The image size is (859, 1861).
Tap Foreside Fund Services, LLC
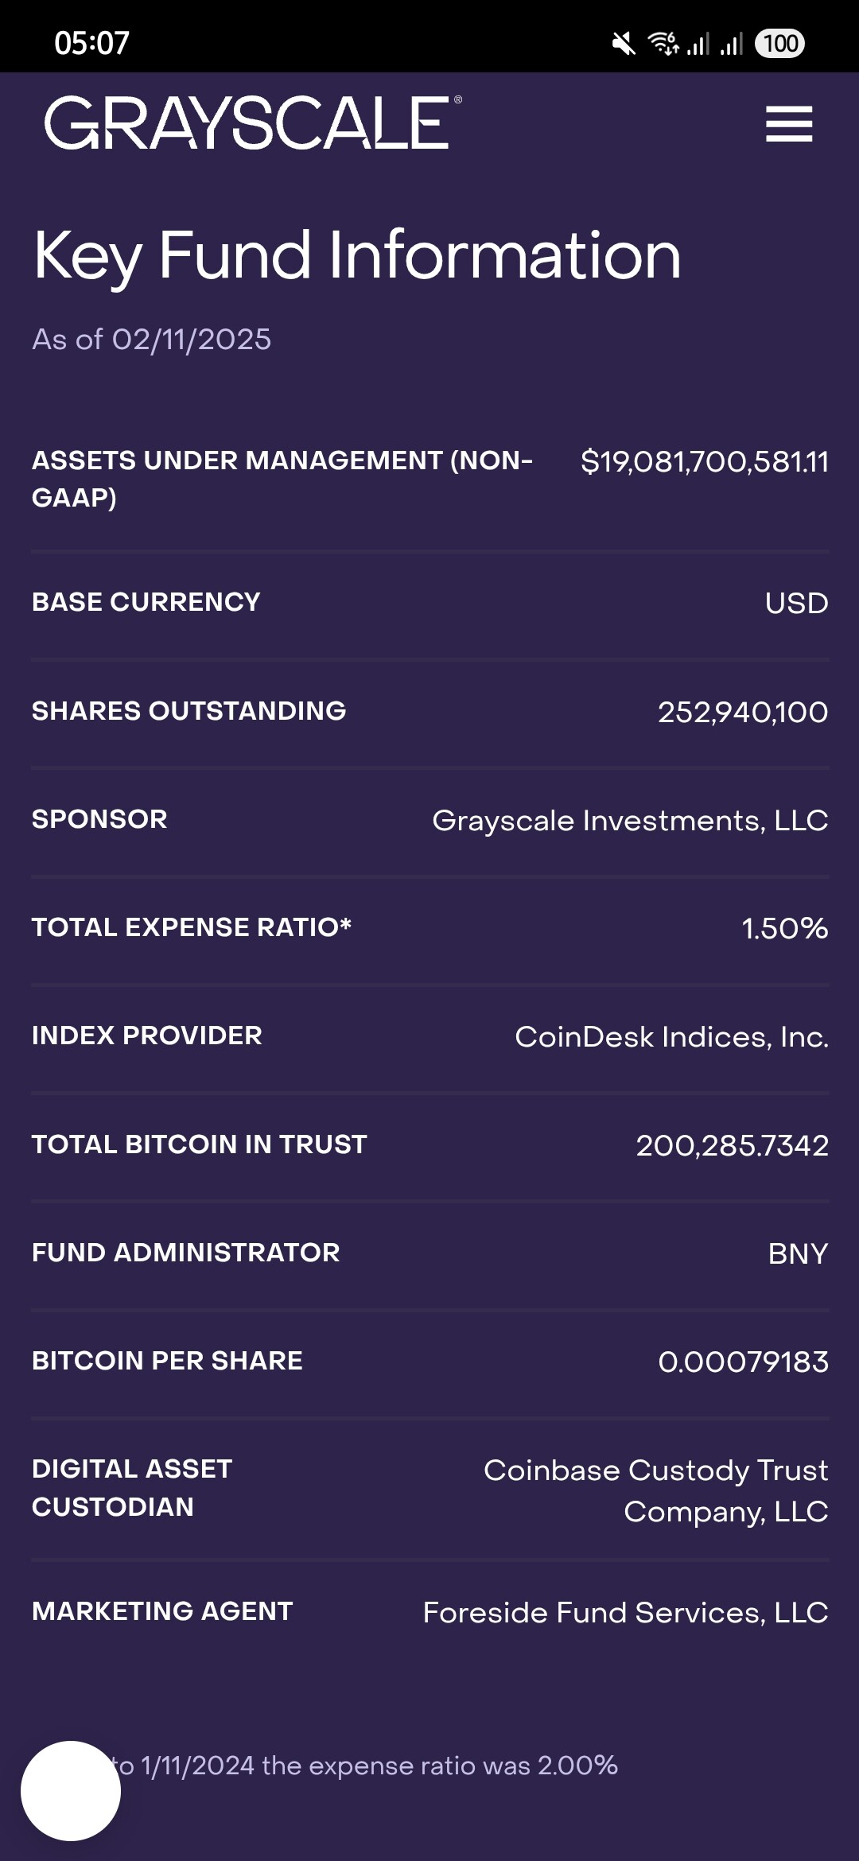pos(625,1613)
